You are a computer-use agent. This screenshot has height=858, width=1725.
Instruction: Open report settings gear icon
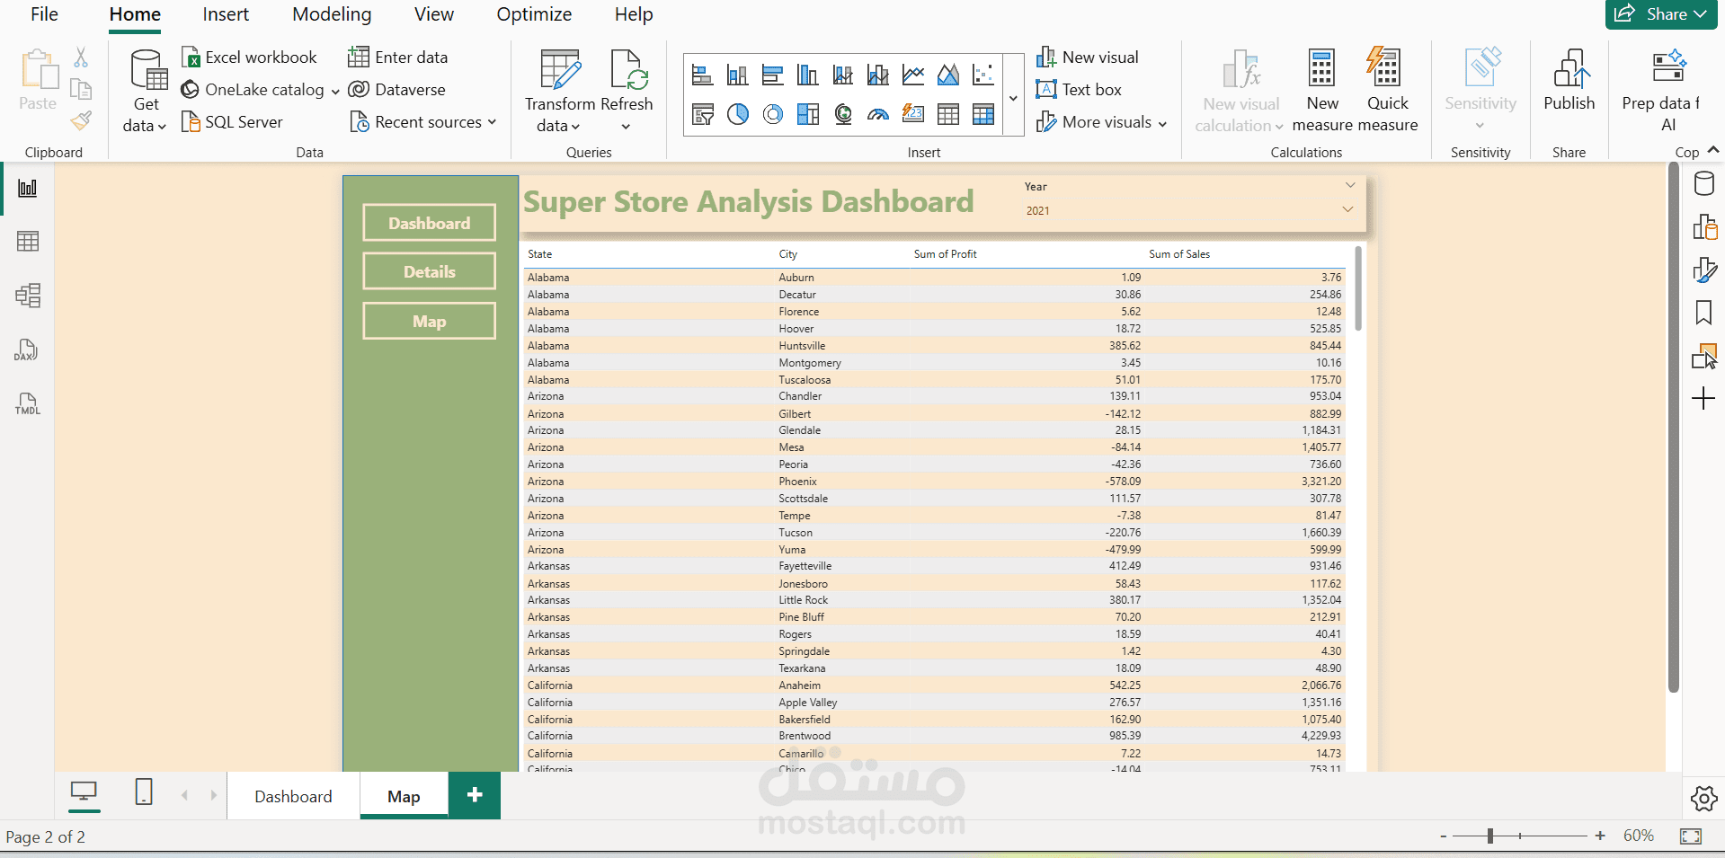click(x=1703, y=798)
